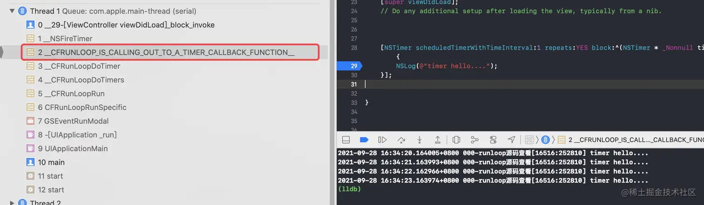Click the user-code icon of frame 0
Image resolution: width=704 pixels, height=205 pixels.
(30, 25)
